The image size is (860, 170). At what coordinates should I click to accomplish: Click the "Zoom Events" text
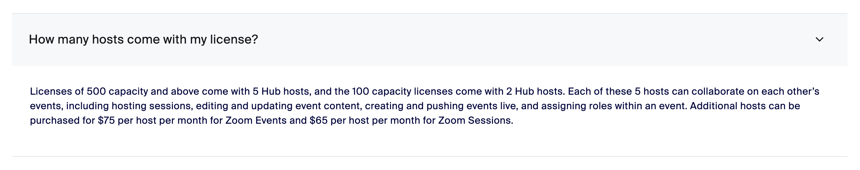tap(256, 120)
